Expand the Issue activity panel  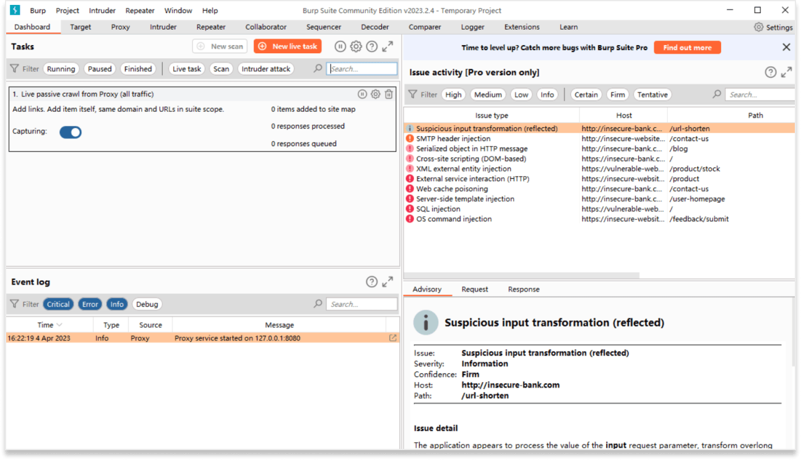786,72
